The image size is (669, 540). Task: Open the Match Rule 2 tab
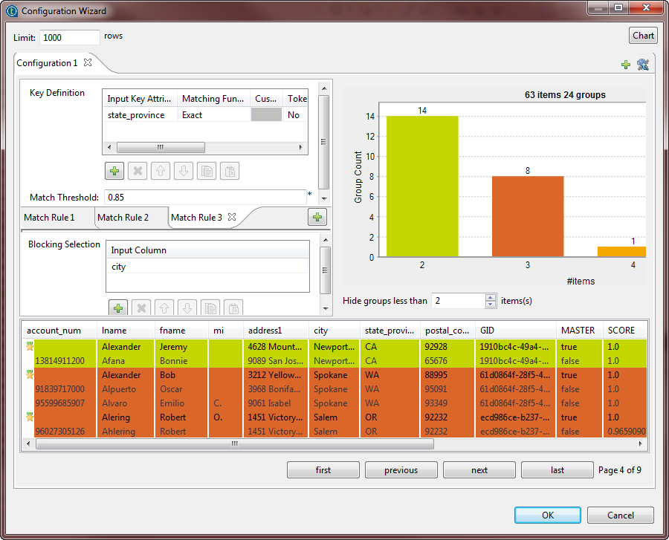pos(123,218)
